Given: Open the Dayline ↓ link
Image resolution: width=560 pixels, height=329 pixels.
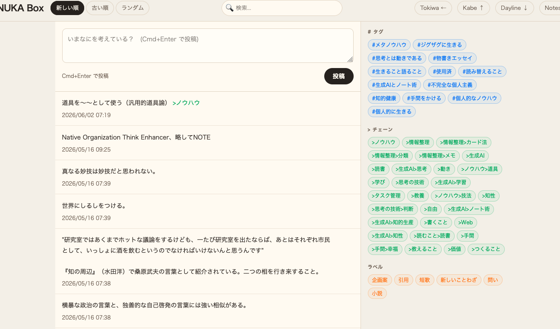Looking at the screenshot, I should click(x=514, y=8).
